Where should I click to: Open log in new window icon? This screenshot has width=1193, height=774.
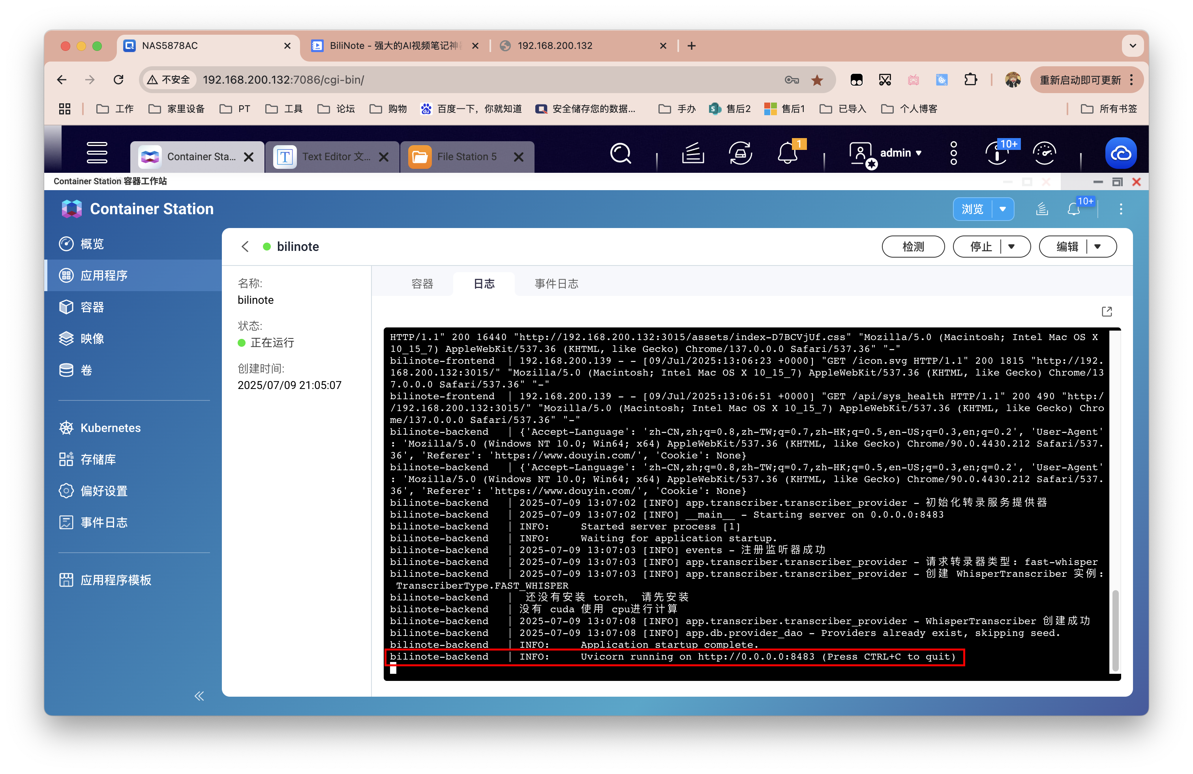coord(1106,312)
